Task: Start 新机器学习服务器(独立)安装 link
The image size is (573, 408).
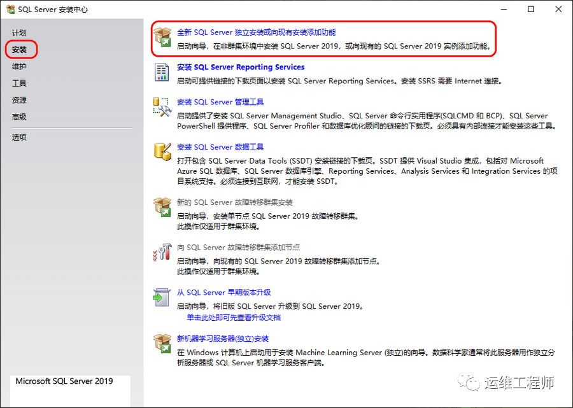Action: (x=223, y=339)
